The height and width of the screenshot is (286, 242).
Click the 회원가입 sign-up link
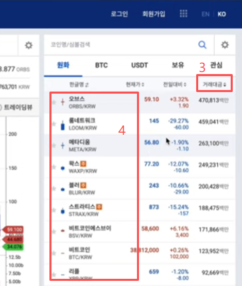point(154,14)
